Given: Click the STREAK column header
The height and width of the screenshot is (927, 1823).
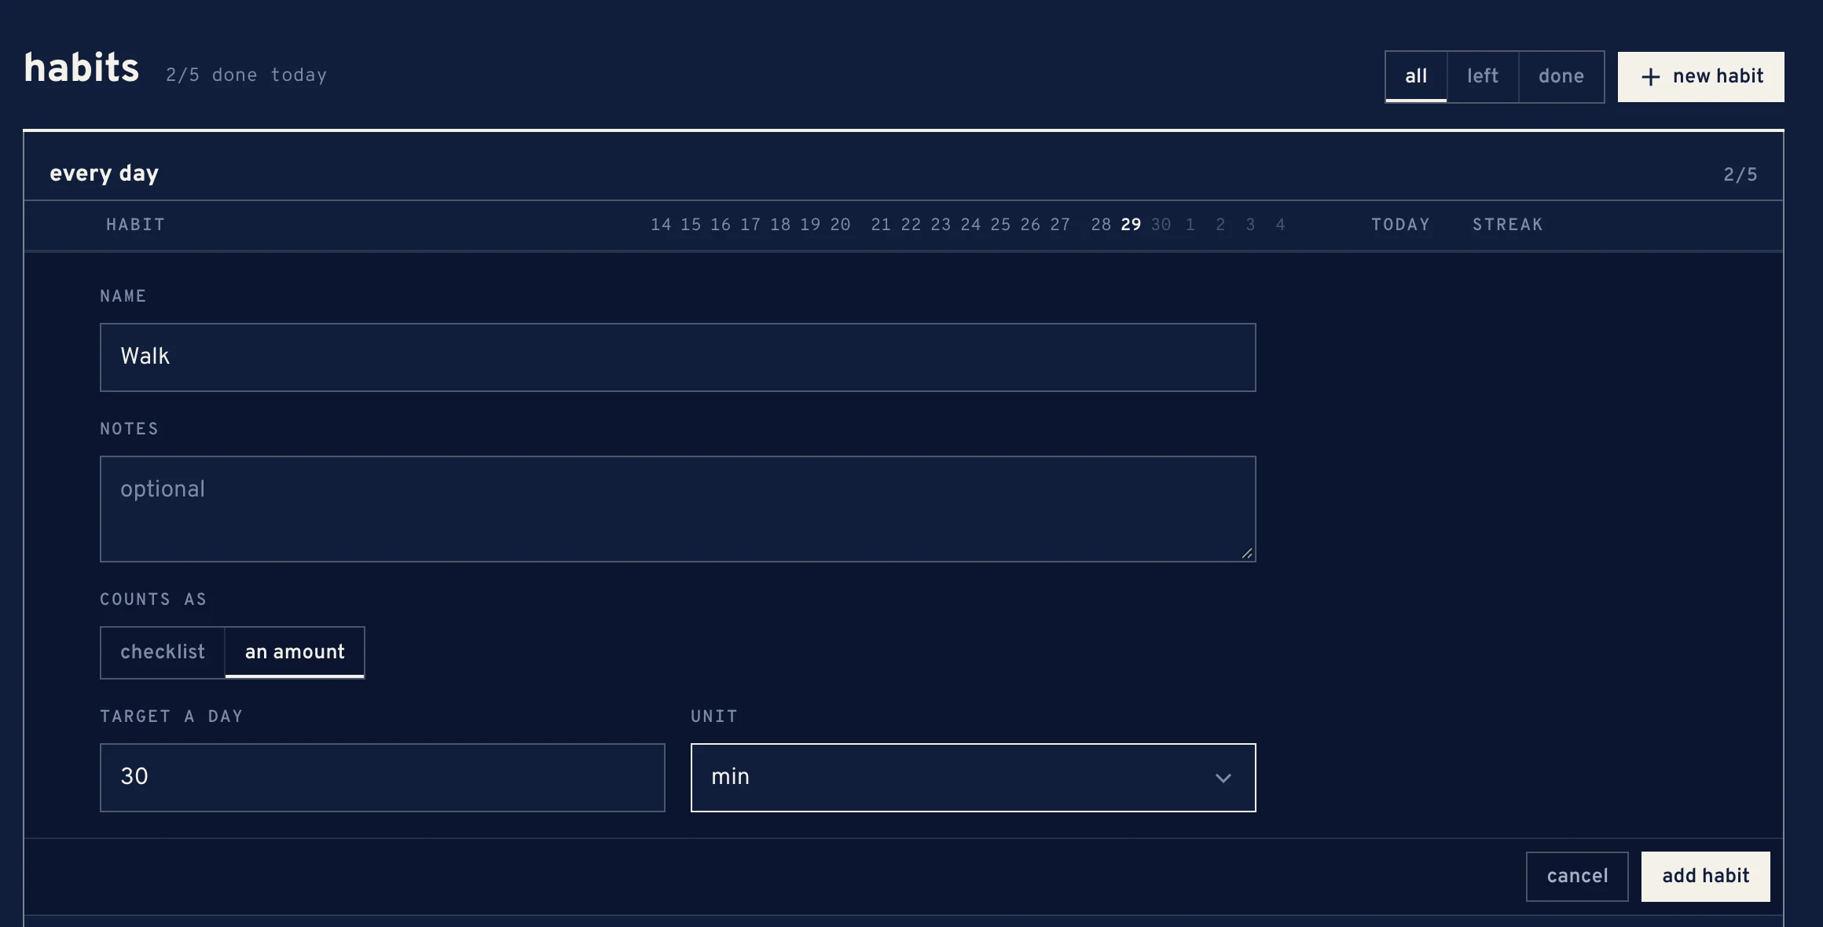Looking at the screenshot, I should click(1507, 225).
